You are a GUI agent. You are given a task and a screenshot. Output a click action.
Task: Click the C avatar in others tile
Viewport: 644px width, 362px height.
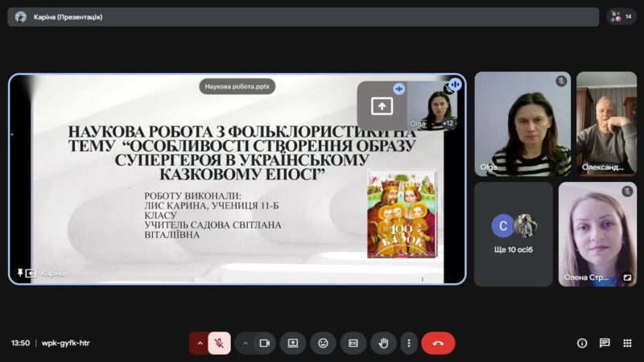point(502,226)
